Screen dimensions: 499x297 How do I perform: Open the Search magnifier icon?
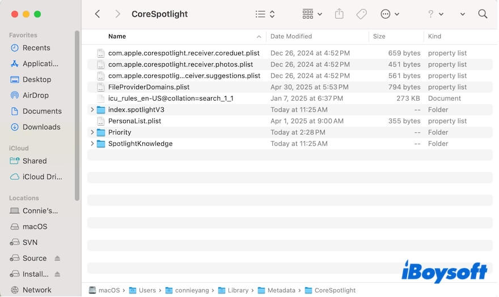click(483, 14)
